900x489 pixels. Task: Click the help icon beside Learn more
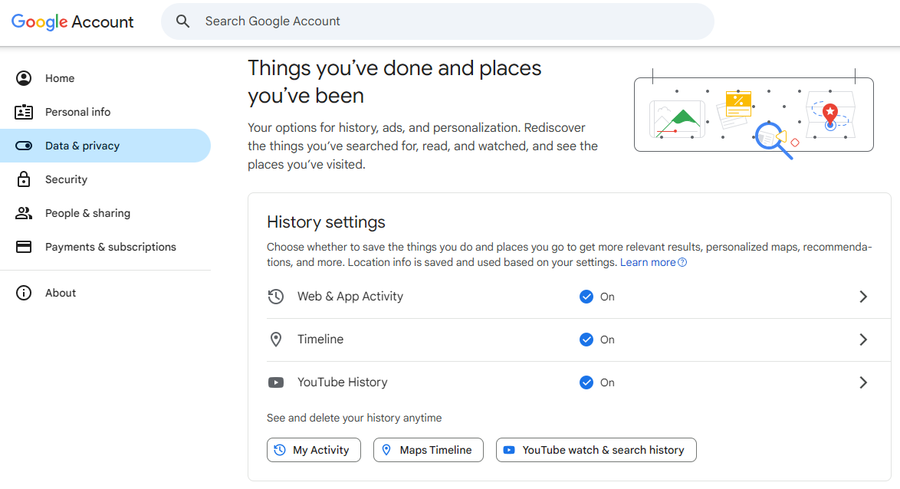pyautogui.click(x=682, y=263)
